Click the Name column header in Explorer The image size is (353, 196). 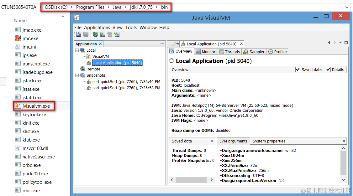point(20,20)
